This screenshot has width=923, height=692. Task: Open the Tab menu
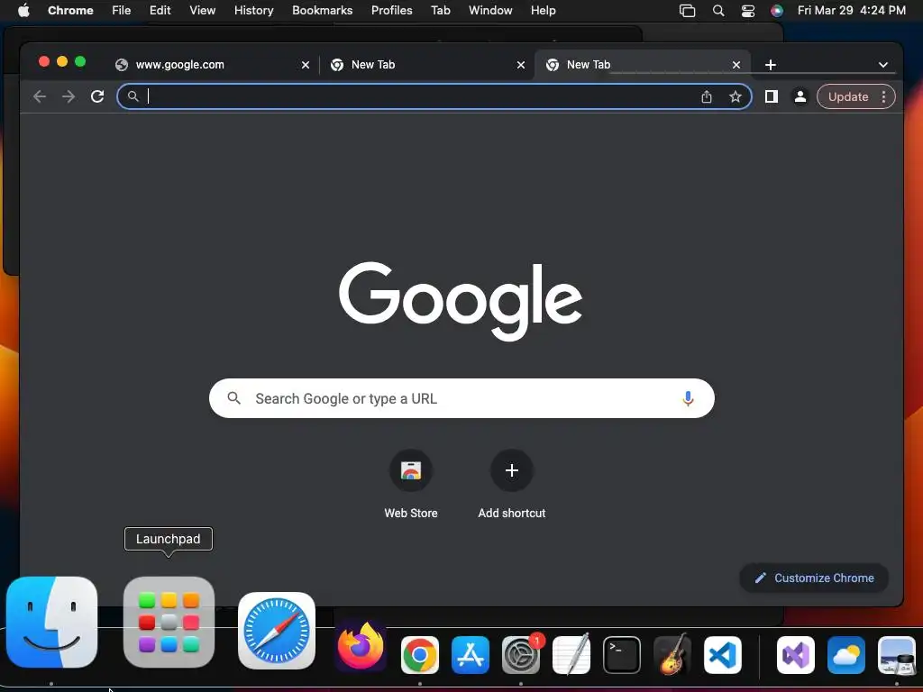(x=441, y=11)
